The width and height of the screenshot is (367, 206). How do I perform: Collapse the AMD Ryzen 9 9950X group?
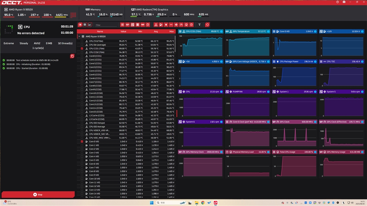79,36
